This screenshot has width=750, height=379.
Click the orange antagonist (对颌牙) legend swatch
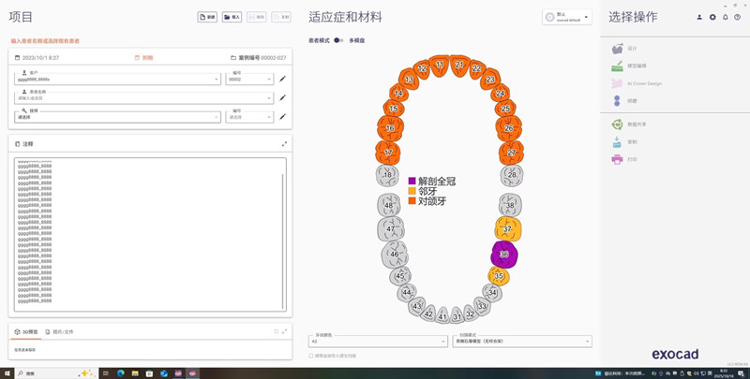coord(412,201)
